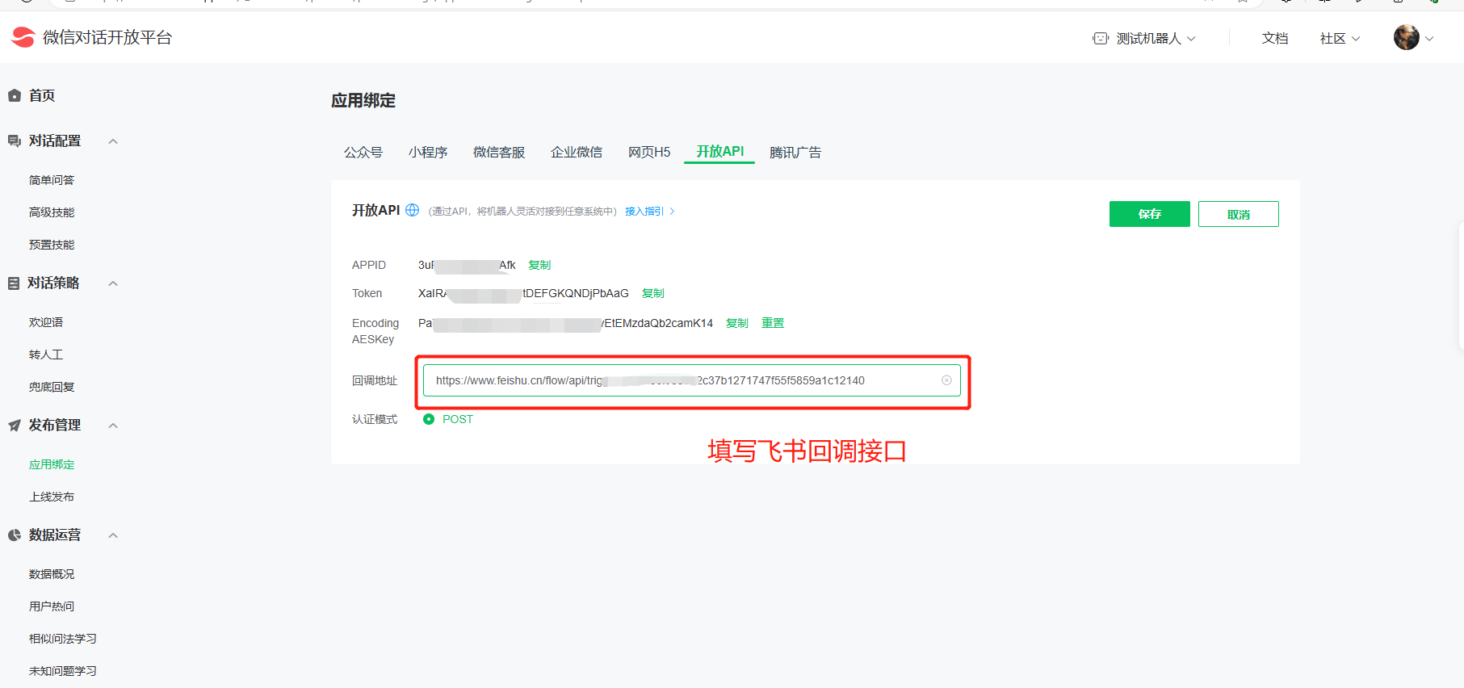Open the 文档 link in header
Image resolution: width=1464 pixels, height=688 pixels.
(x=1275, y=39)
